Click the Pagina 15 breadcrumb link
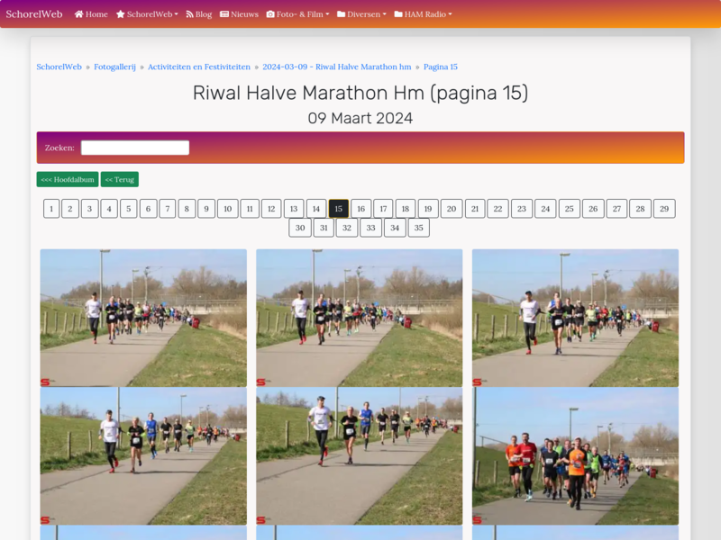The width and height of the screenshot is (721, 540). click(x=441, y=67)
